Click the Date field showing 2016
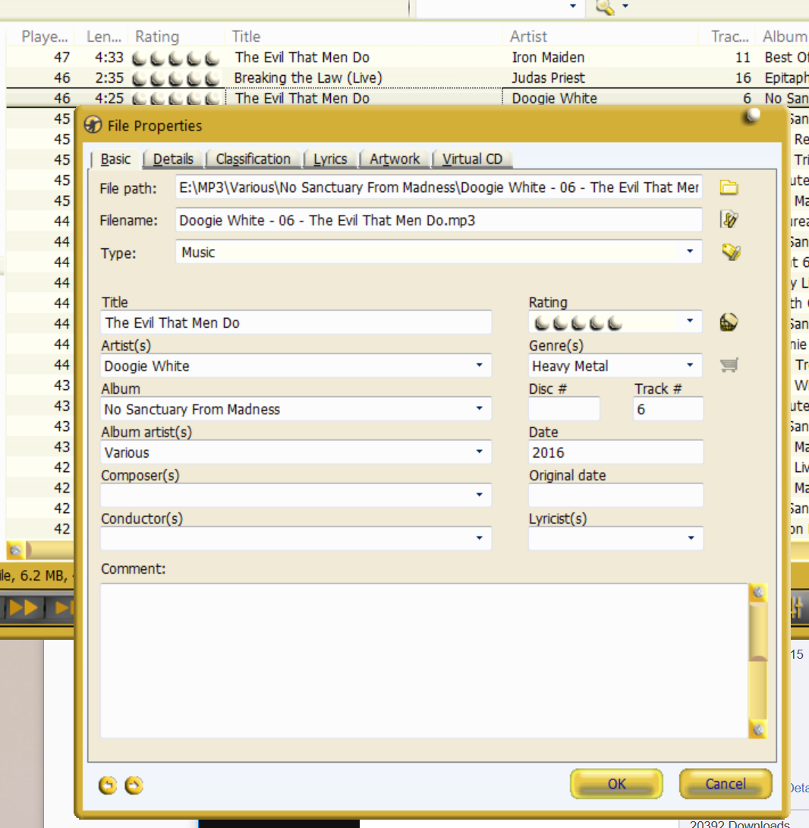The width and height of the screenshot is (809, 828). tap(615, 452)
